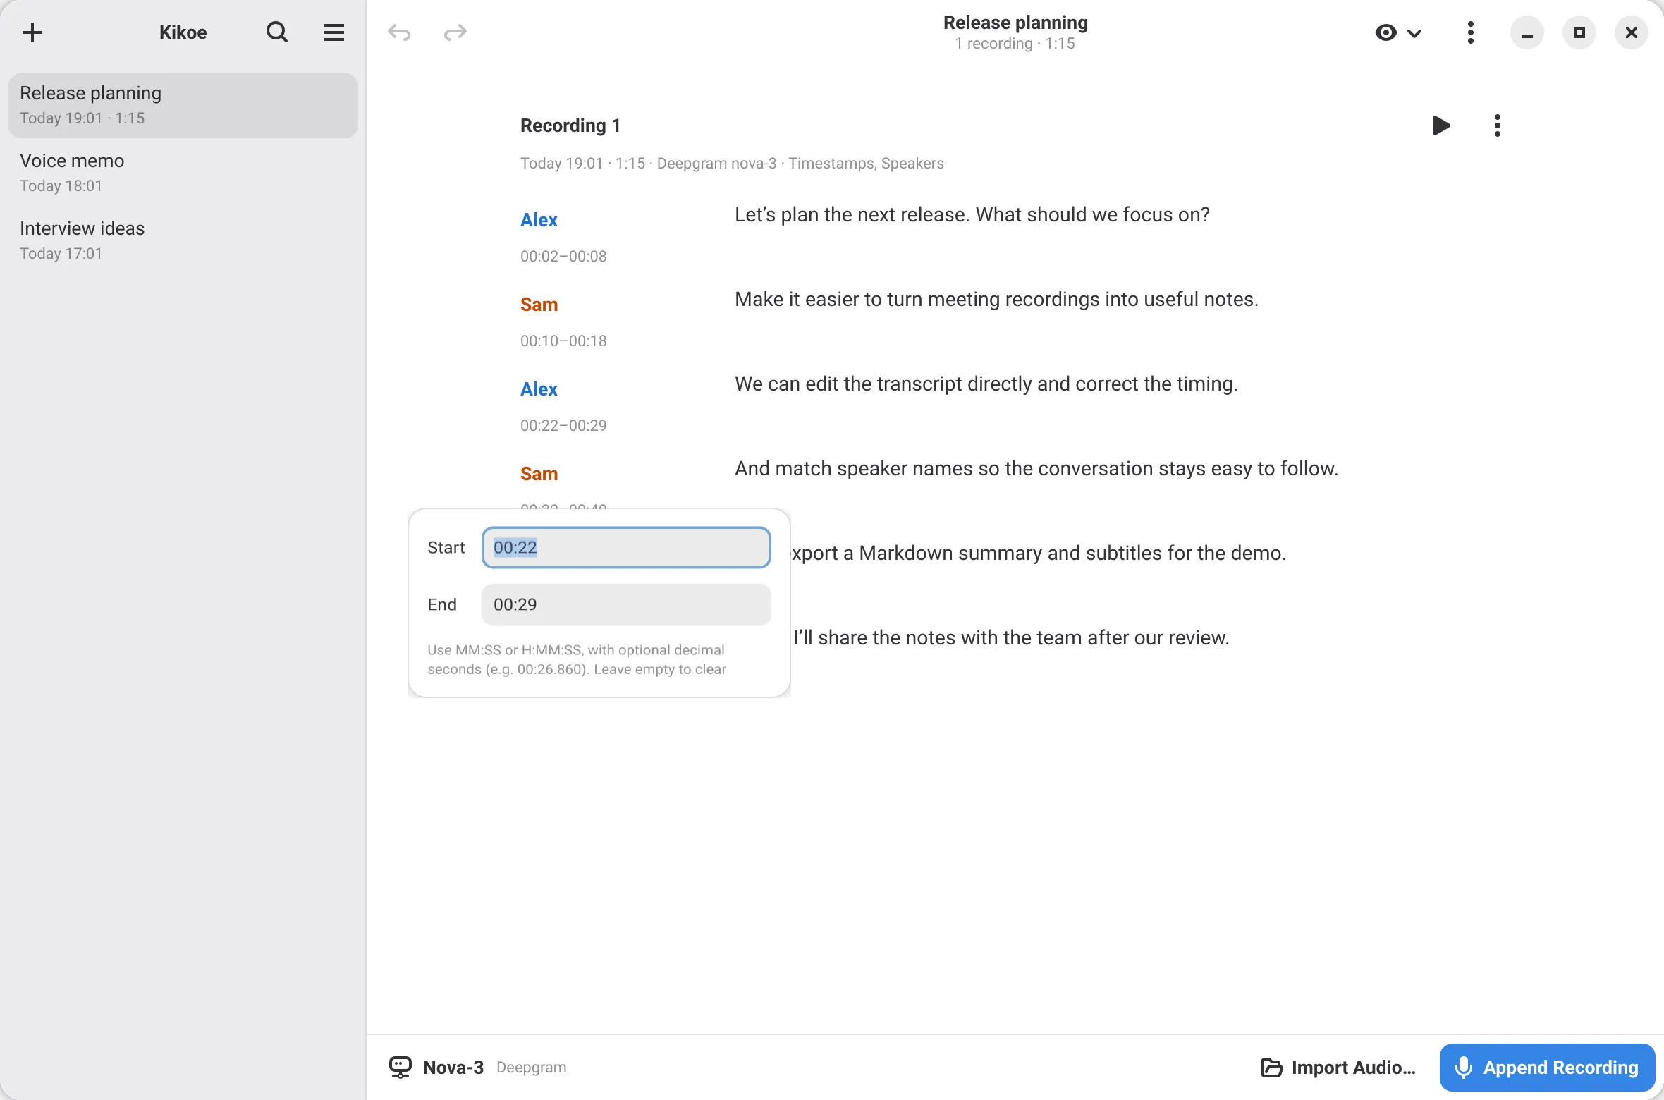The width and height of the screenshot is (1664, 1100).
Task: Redo the last undone edit
Action: point(455,32)
